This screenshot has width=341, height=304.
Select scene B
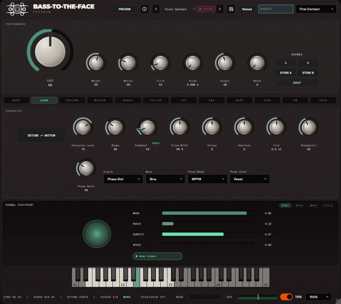[x=308, y=63]
